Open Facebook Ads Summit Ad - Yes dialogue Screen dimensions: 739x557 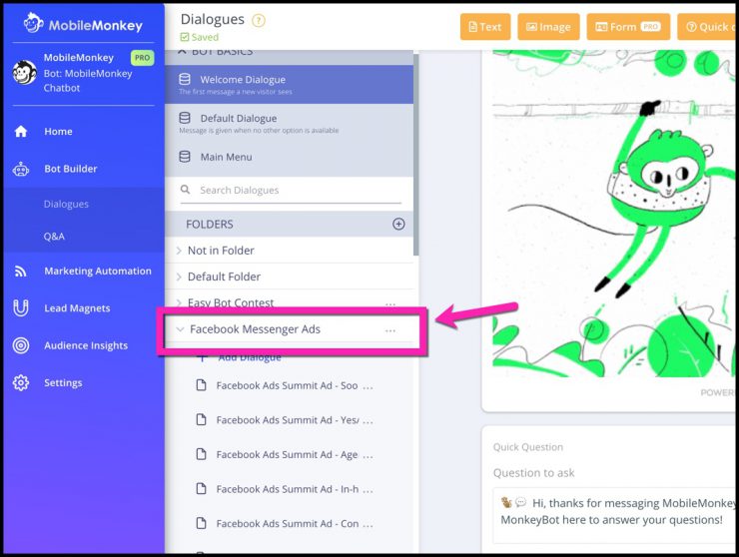click(x=287, y=420)
